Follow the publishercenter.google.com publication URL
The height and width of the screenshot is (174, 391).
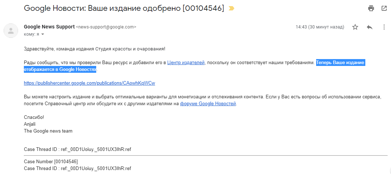[89, 83]
